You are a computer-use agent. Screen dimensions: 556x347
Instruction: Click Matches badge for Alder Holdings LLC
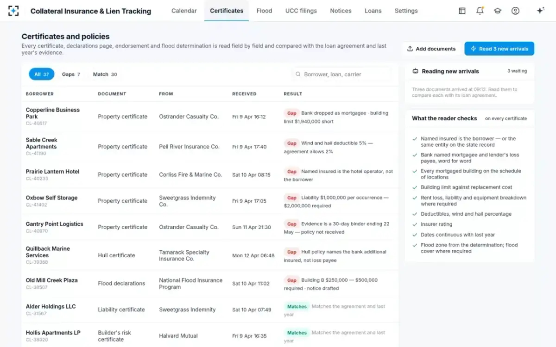click(297, 306)
